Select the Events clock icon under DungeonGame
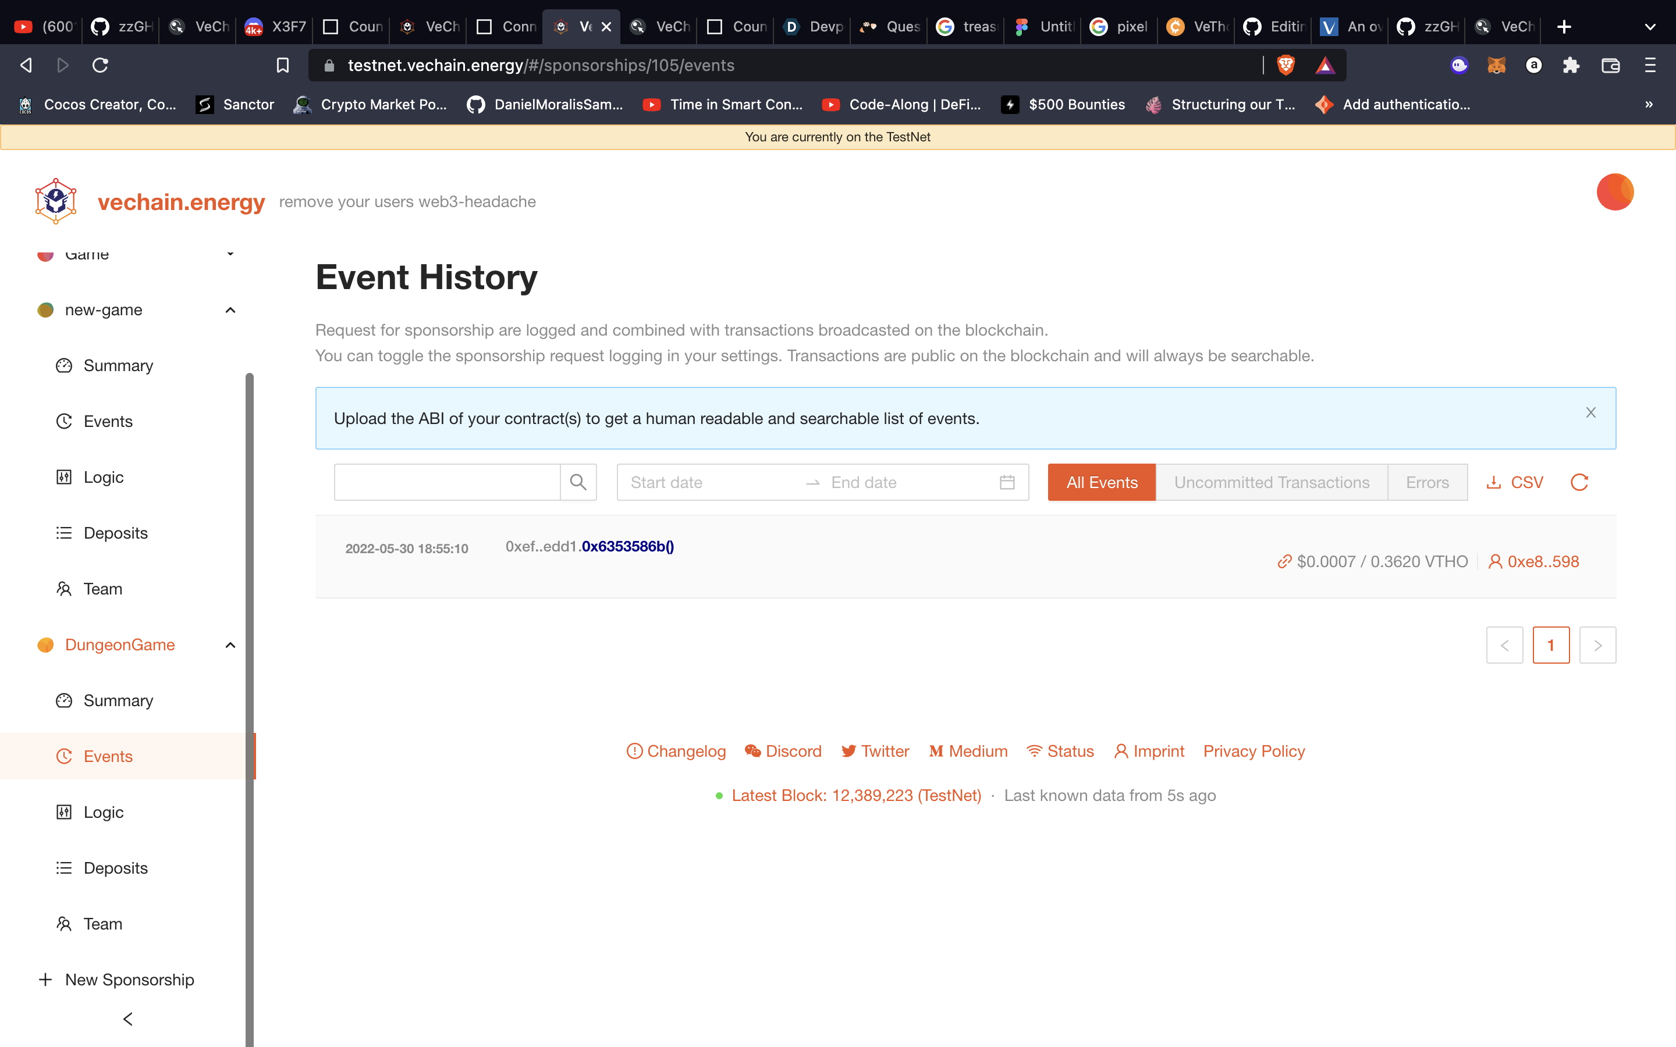This screenshot has width=1676, height=1047. point(63,756)
